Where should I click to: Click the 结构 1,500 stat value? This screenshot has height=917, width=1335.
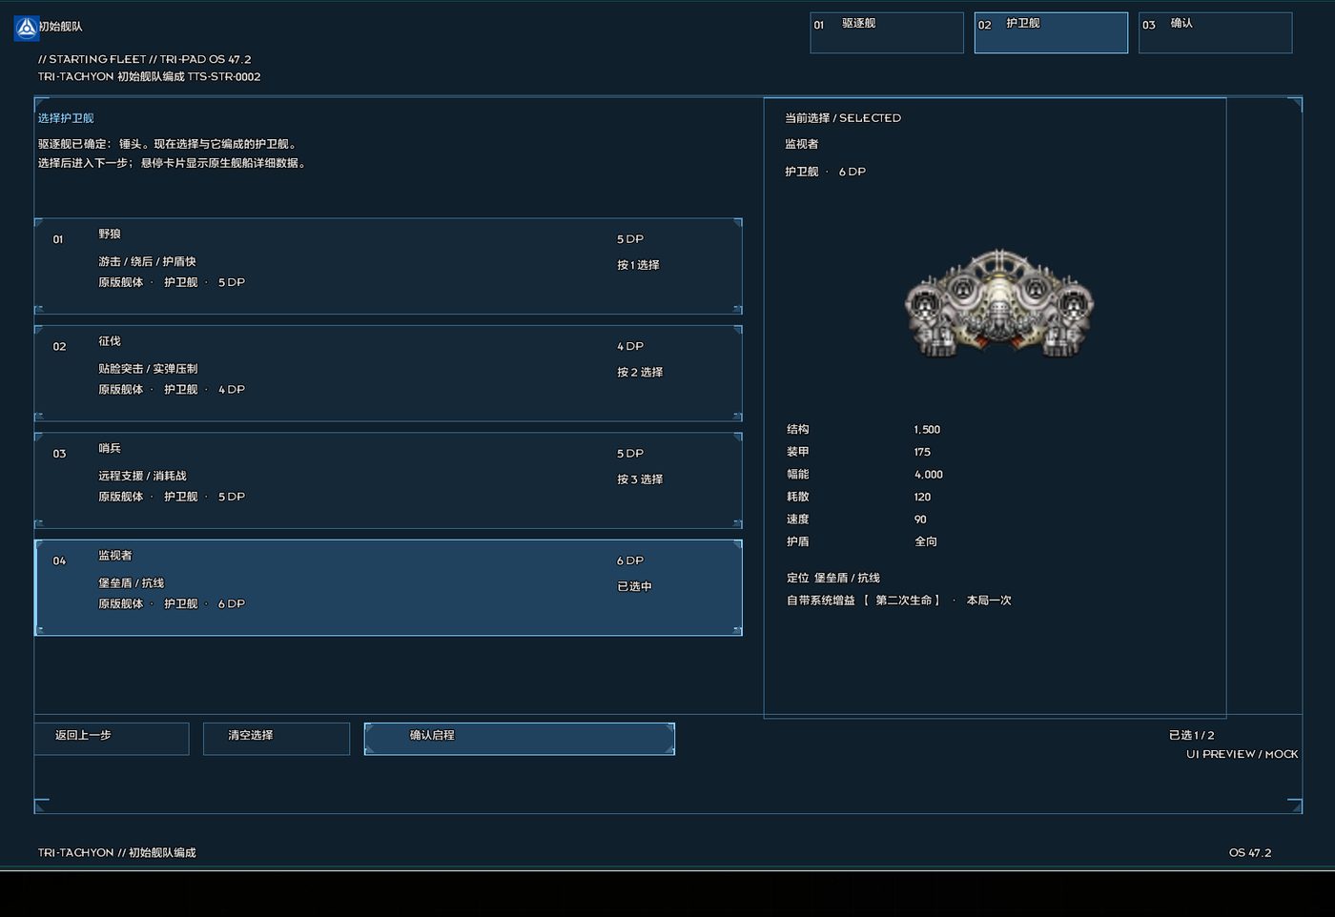(927, 430)
